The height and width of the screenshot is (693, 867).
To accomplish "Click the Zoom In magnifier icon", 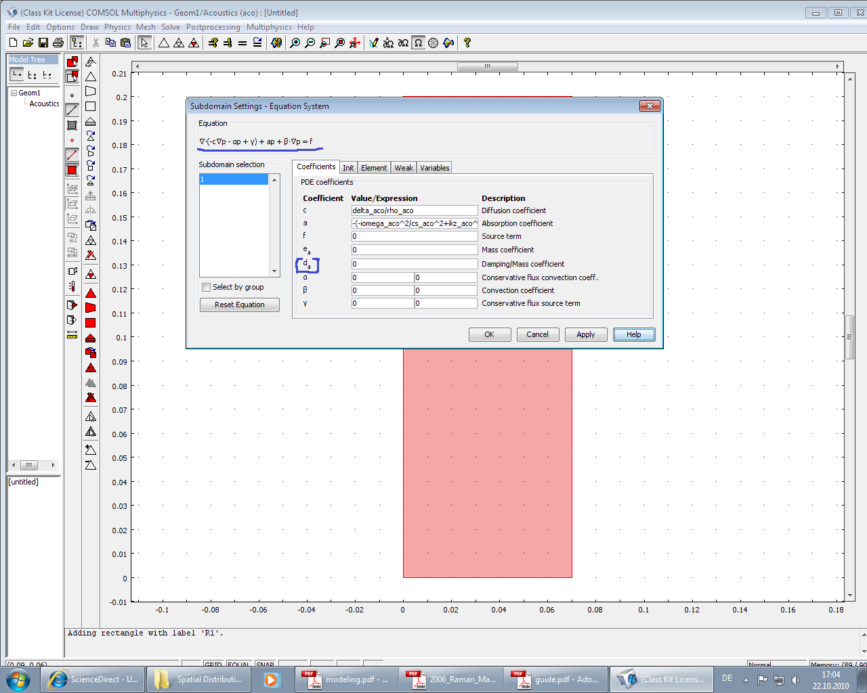I will point(295,43).
